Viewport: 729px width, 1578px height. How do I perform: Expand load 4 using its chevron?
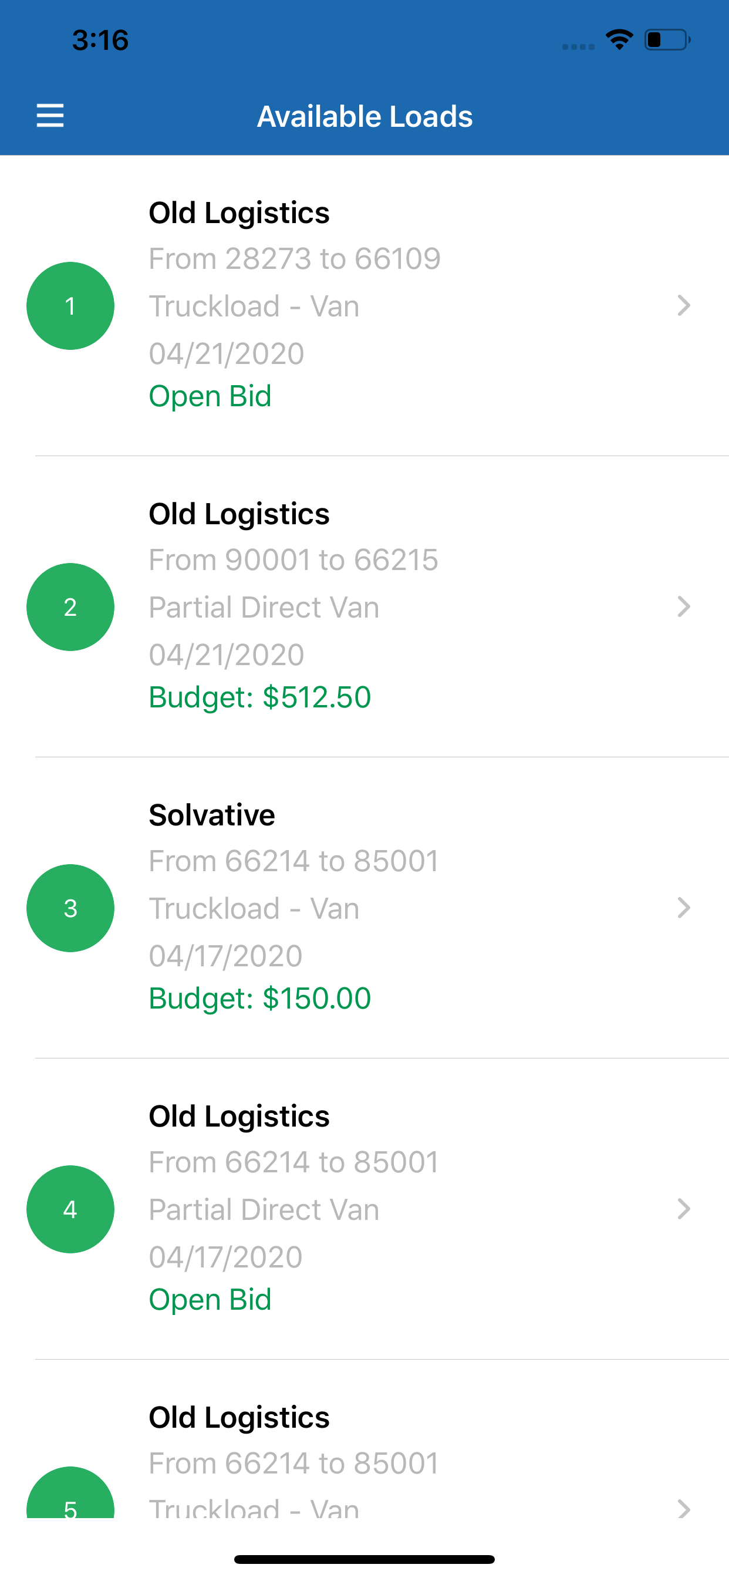[x=684, y=1209]
